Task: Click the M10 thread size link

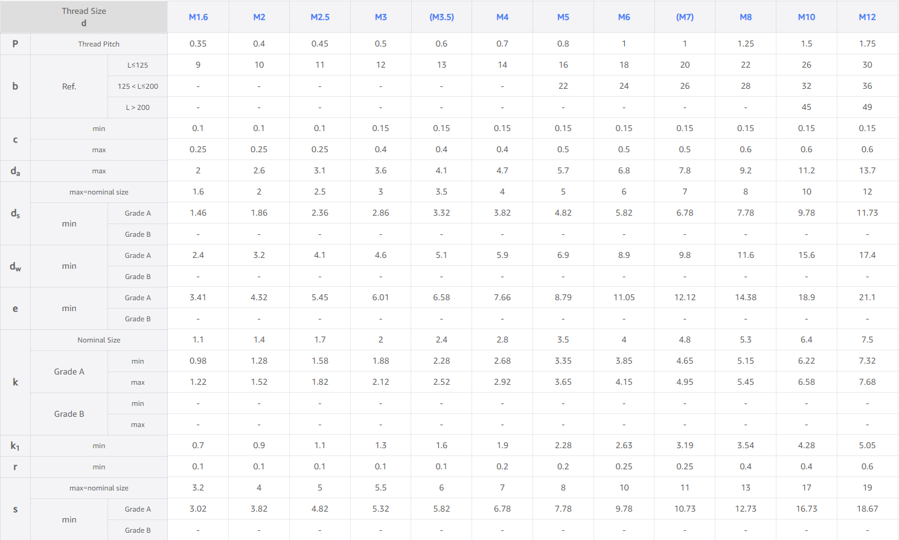Action: pos(807,17)
